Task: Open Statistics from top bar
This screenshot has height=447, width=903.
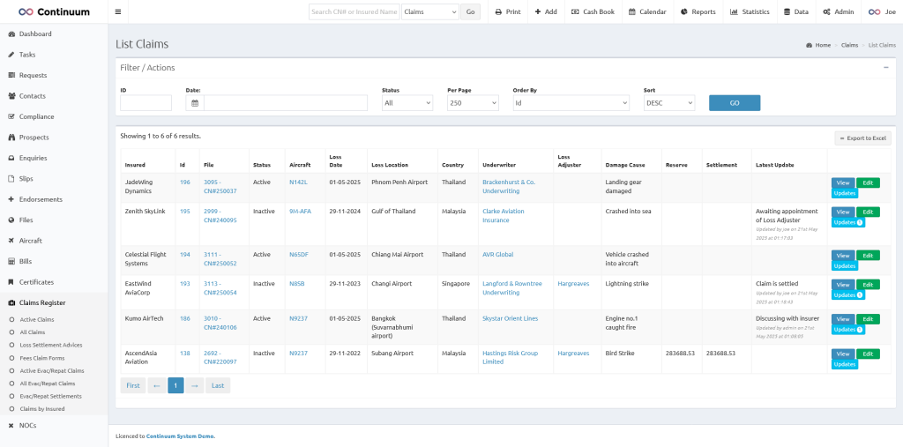Action: click(x=750, y=11)
